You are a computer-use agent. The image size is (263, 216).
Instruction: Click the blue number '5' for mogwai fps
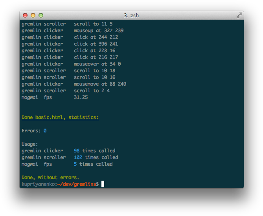(x=75, y=164)
